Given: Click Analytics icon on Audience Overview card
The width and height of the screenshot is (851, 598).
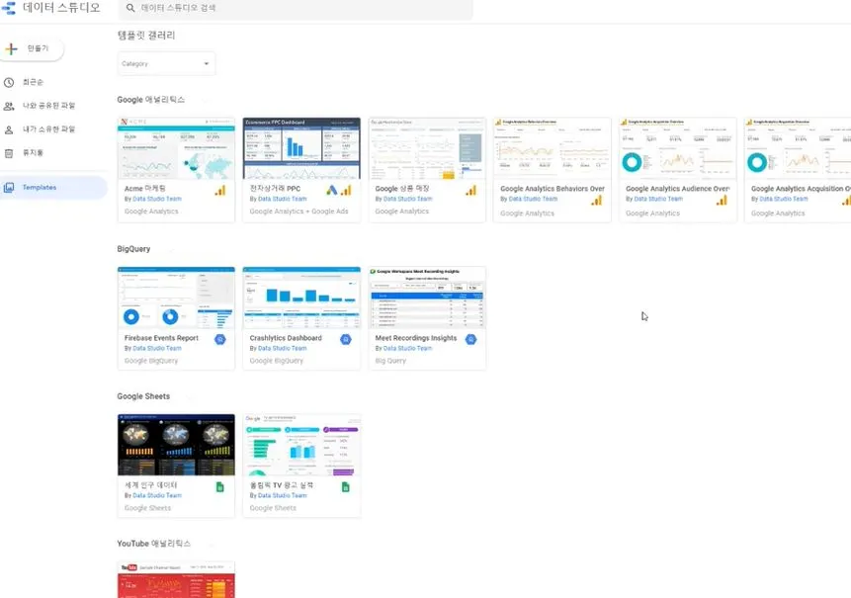Looking at the screenshot, I should 722,201.
